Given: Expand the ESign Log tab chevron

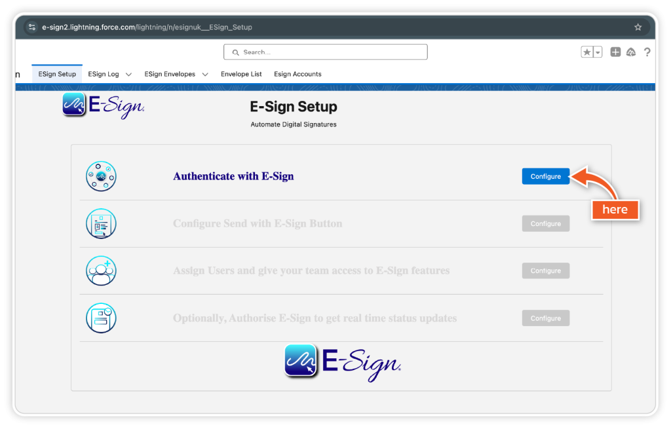Looking at the screenshot, I should pyautogui.click(x=128, y=75).
